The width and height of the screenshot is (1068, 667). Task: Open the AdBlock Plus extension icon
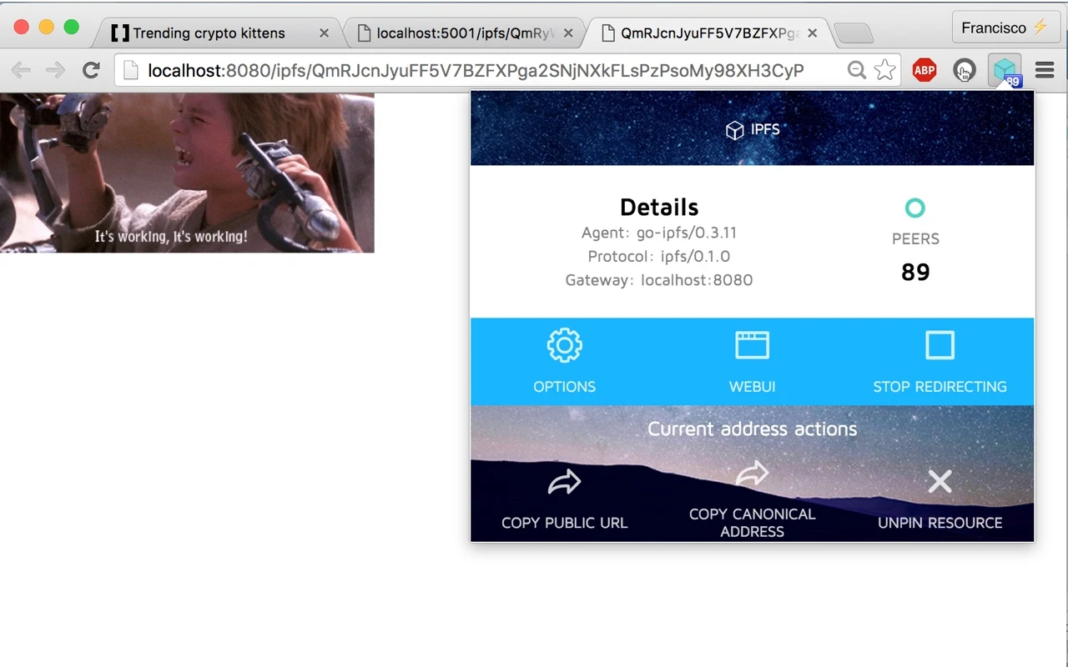point(924,70)
